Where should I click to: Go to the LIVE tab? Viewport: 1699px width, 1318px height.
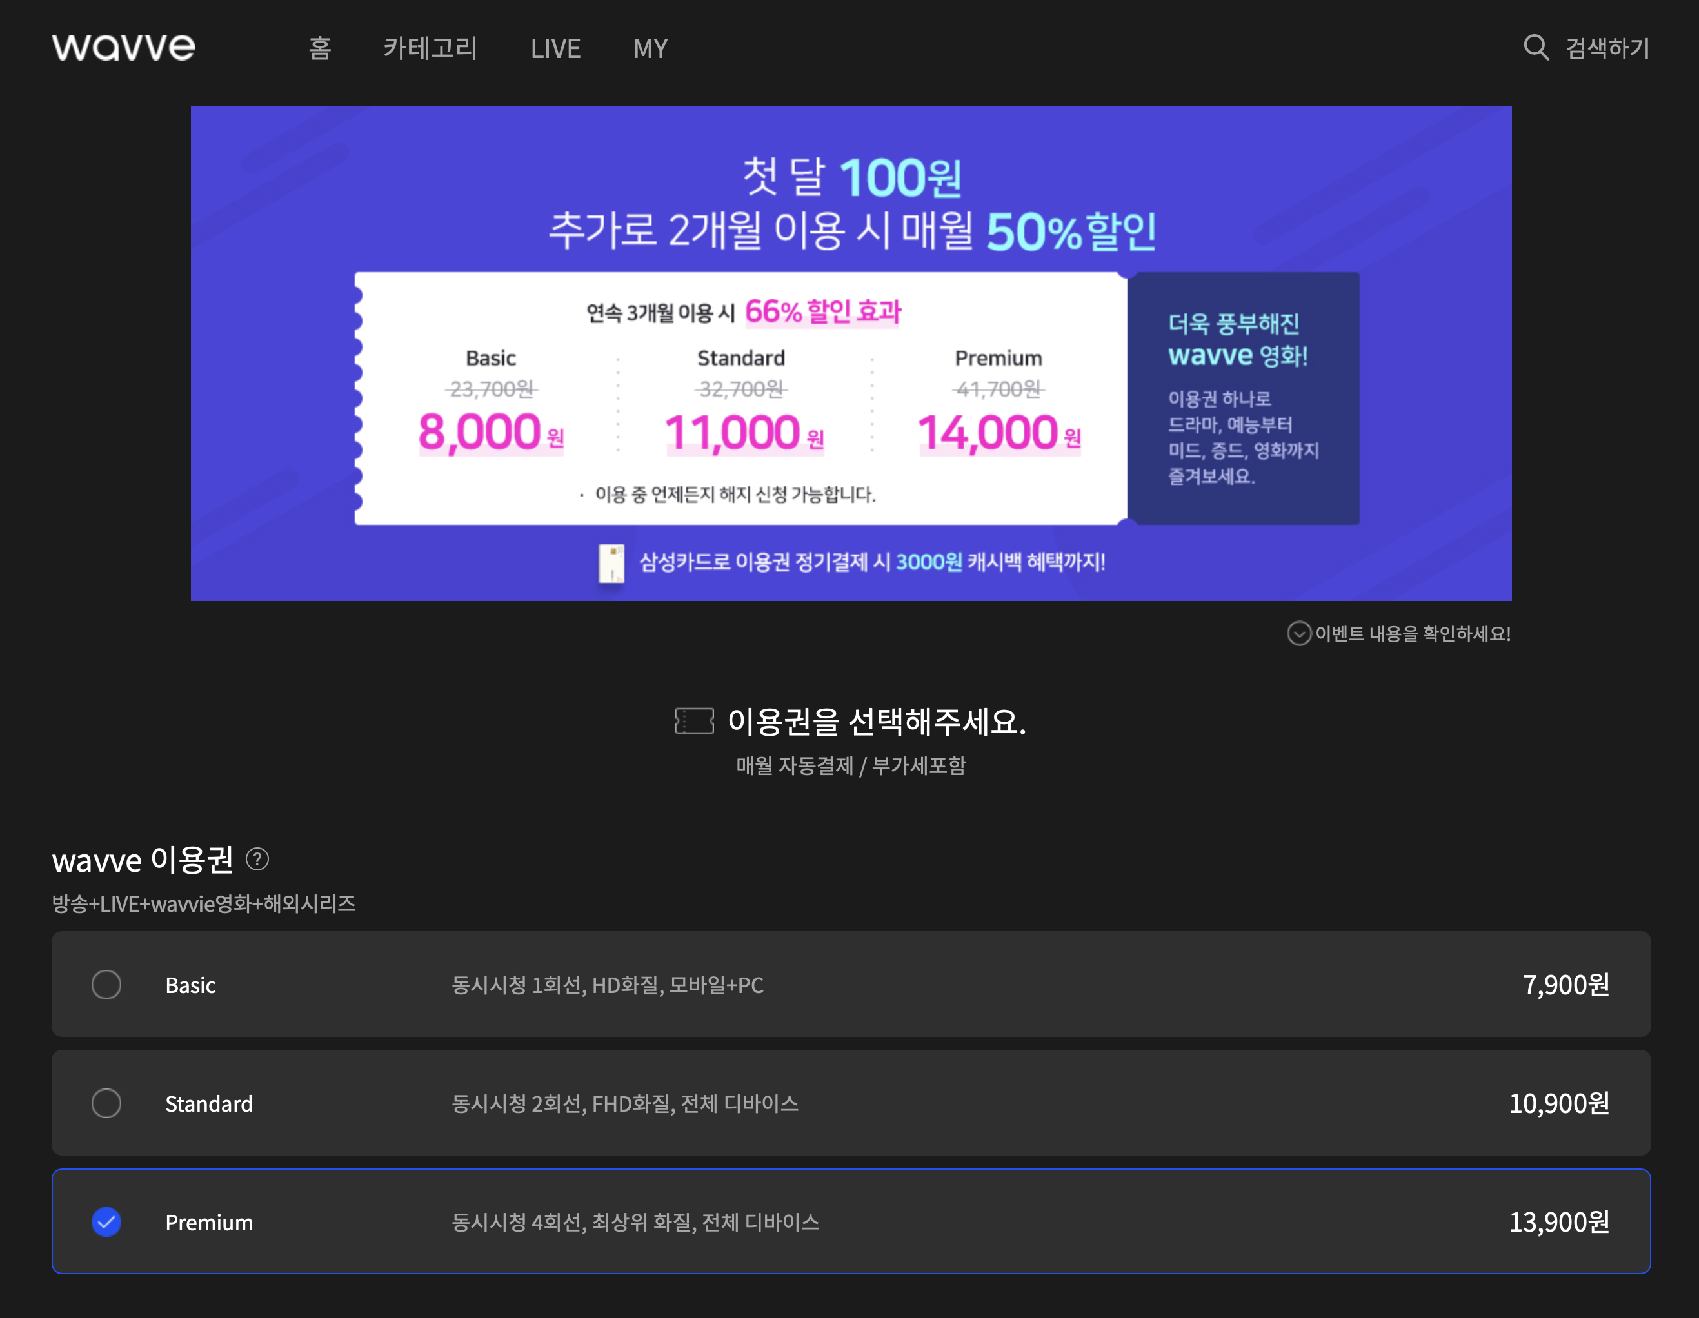555,48
